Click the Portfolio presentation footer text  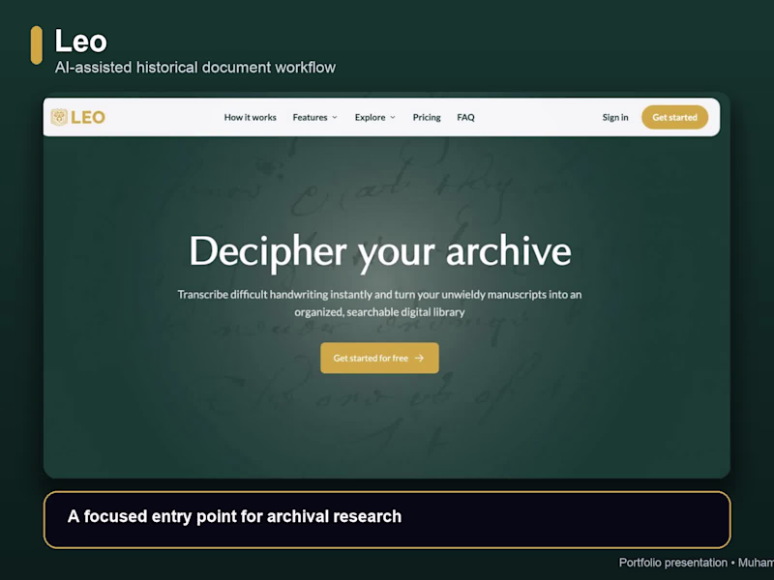tap(696, 563)
